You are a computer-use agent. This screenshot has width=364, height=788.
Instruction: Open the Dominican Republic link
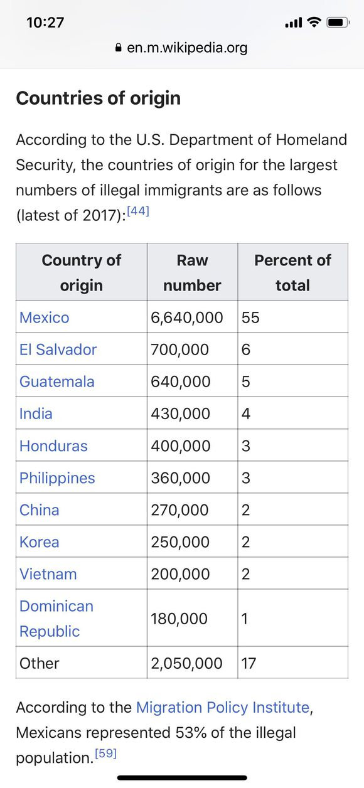click(x=56, y=619)
